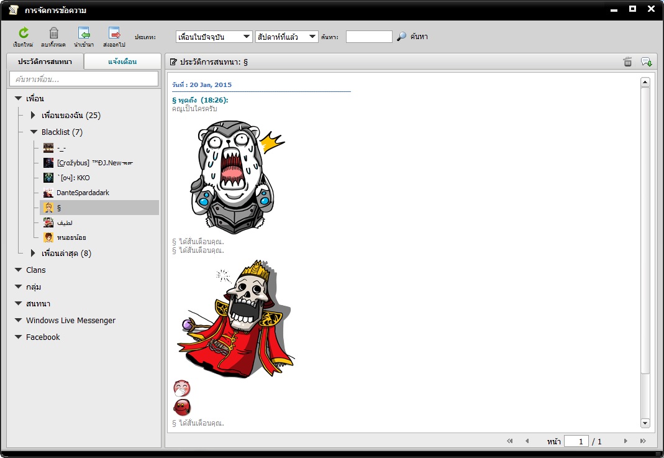Viewport: 664px width, 458px height.
Task: Click the toolbar search text field
Action: point(369,37)
